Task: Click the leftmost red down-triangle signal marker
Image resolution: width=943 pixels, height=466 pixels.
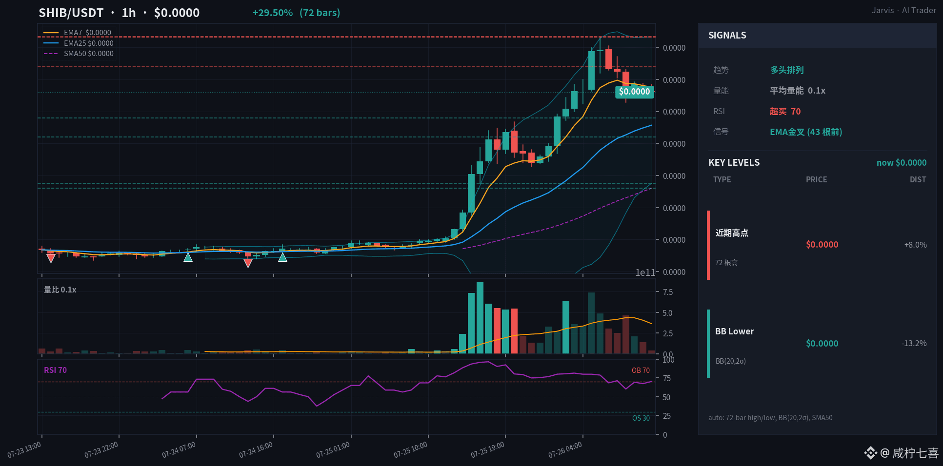Action: [x=51, y=258]
